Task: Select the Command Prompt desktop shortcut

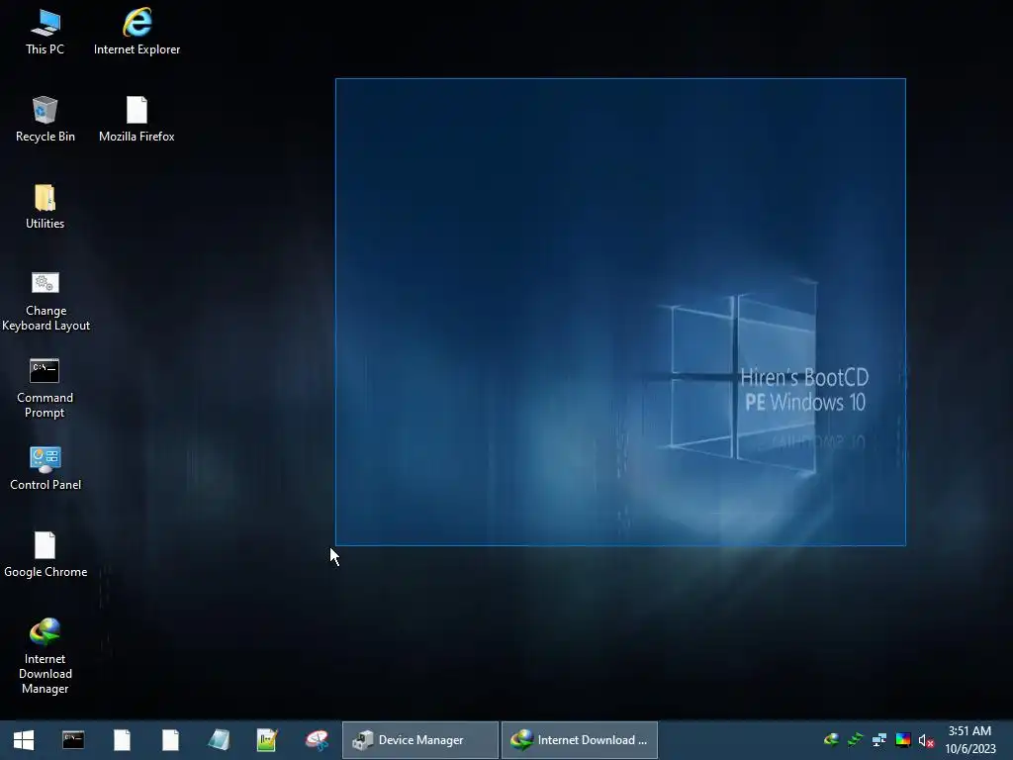Action: (x=45, y=388)
